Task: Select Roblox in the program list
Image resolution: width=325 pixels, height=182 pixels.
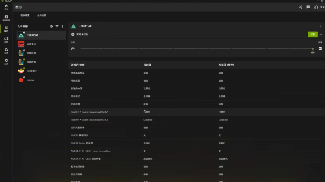Action: point(41,80)
